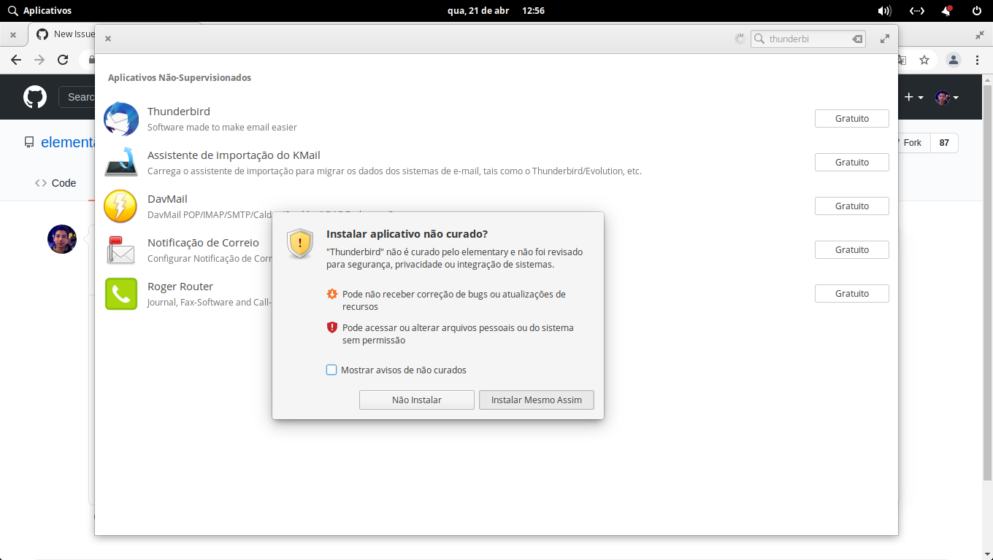Switch to the Code tab on GitHub
The width and height of the screenshot is (993, 560).
[55, 183]
